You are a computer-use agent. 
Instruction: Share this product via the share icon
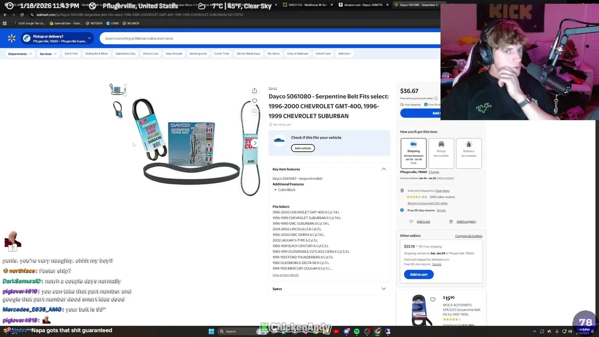(x=255, y=90)
